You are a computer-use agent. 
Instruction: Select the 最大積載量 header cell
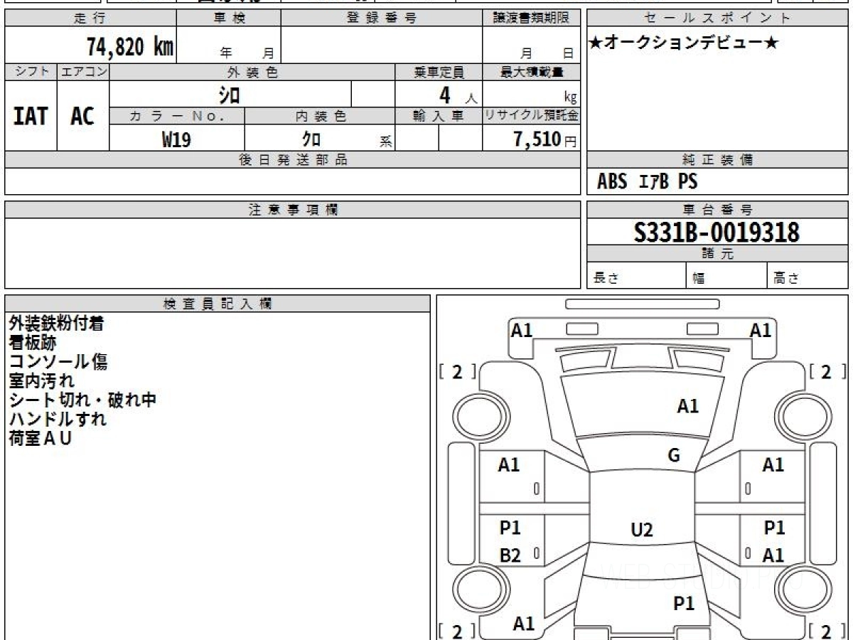pyautogui.click(x=531, y=72)
